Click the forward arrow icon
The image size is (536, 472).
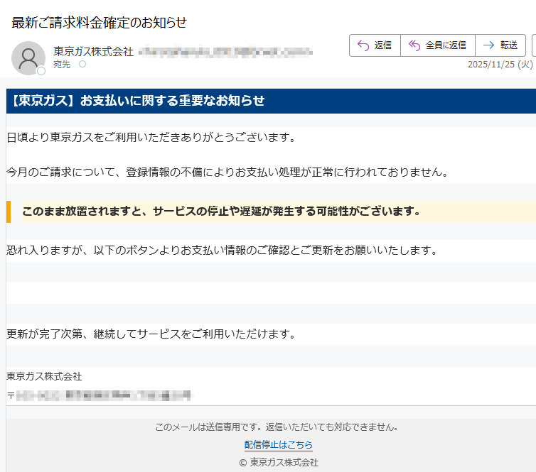pos(488,45)
